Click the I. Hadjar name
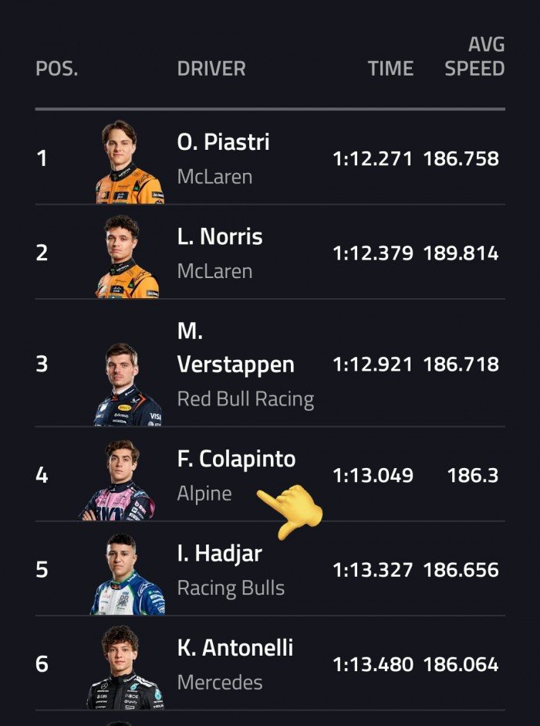 point(219,553)
